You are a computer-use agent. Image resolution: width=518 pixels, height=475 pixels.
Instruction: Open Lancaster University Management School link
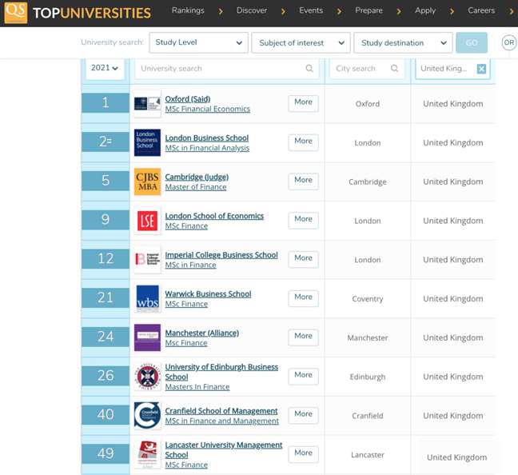click(x=224, y=450)
